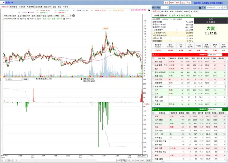This screenshot has height=163, width=228.
Task: Open the 統計天數 dropdown
Action: [165, 7]
